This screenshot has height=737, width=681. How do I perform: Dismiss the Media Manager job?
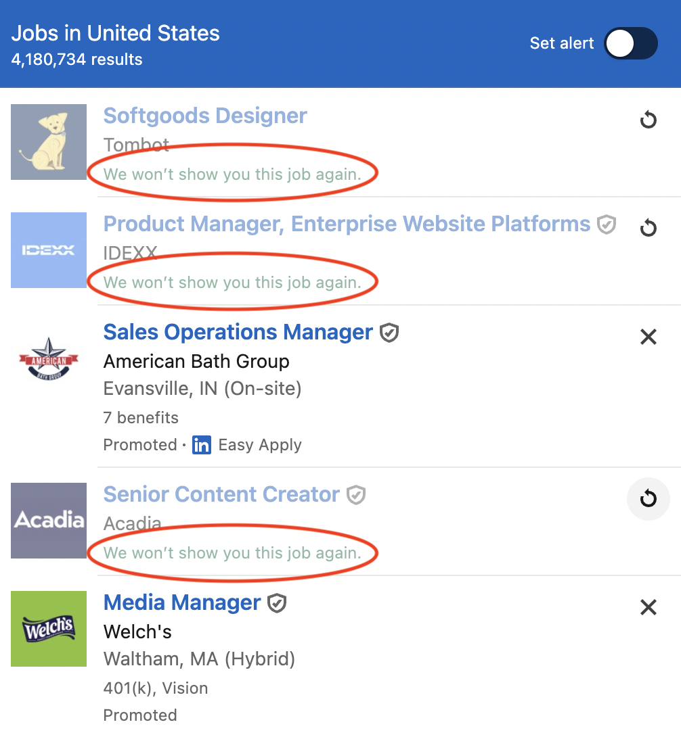[648, 607]
